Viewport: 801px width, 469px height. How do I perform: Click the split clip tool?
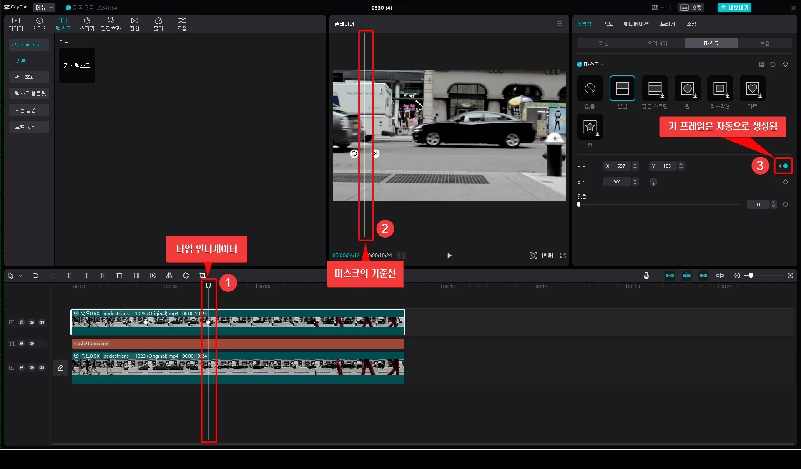click(69, 276)
